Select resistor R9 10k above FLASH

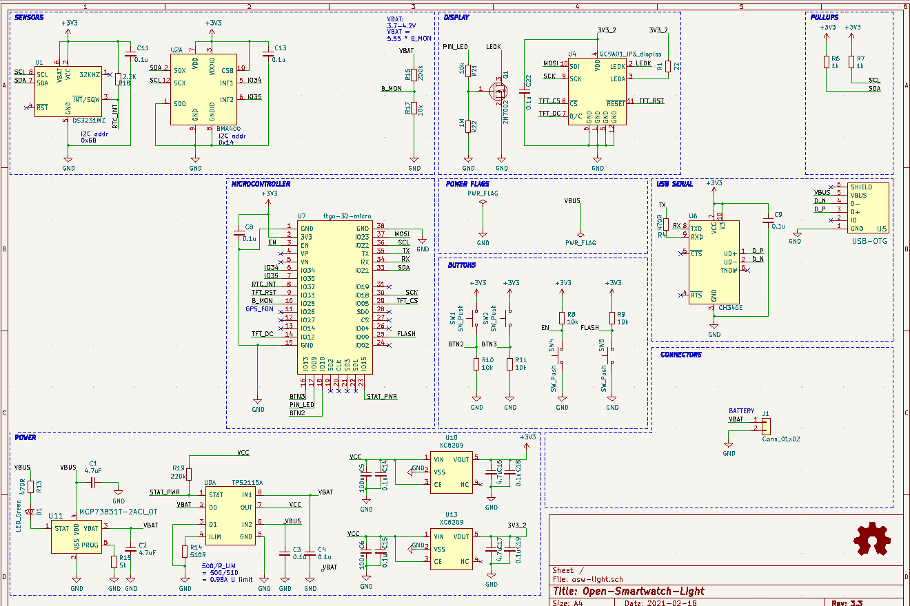pyautogui.click(x=612, y=318)
